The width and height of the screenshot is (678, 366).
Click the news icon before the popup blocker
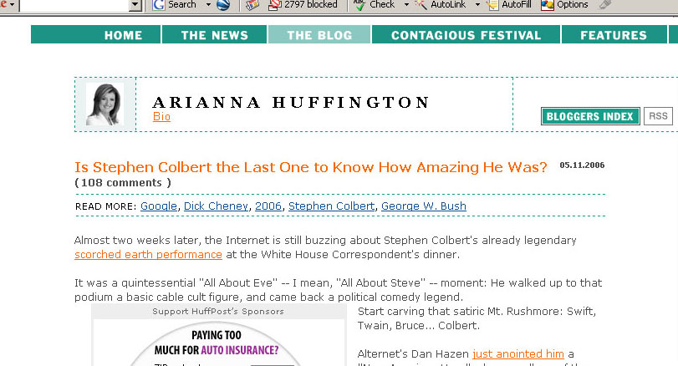252,5
